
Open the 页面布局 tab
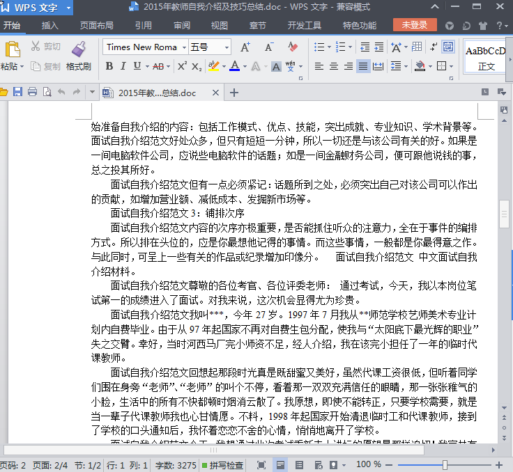[x=97, y=26]
